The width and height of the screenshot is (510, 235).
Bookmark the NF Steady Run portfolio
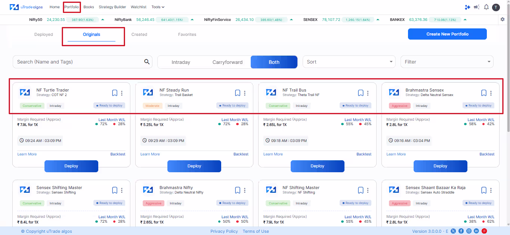[238, 93]
